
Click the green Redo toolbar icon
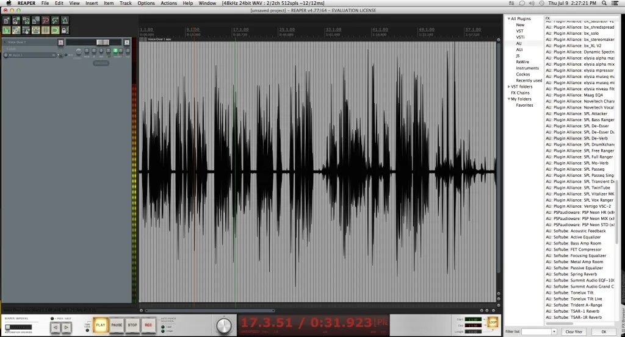tap(56, 20)
